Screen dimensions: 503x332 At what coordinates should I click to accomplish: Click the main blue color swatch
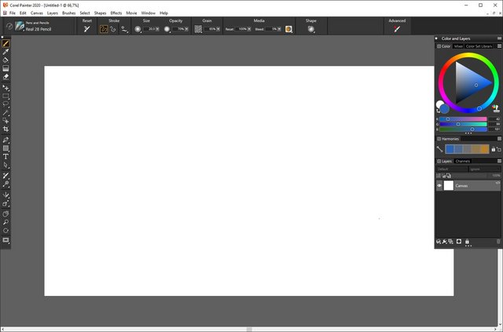[444, 109]
